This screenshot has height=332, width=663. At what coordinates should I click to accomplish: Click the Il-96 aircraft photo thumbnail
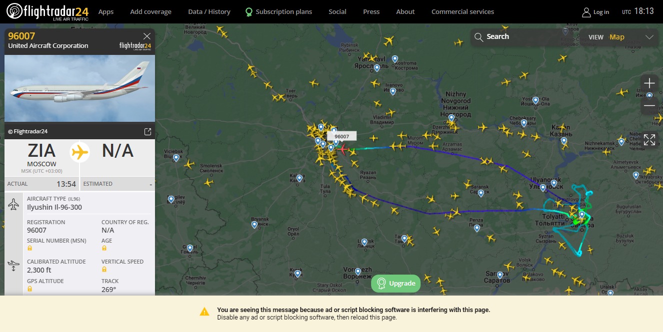coord(79,88)
